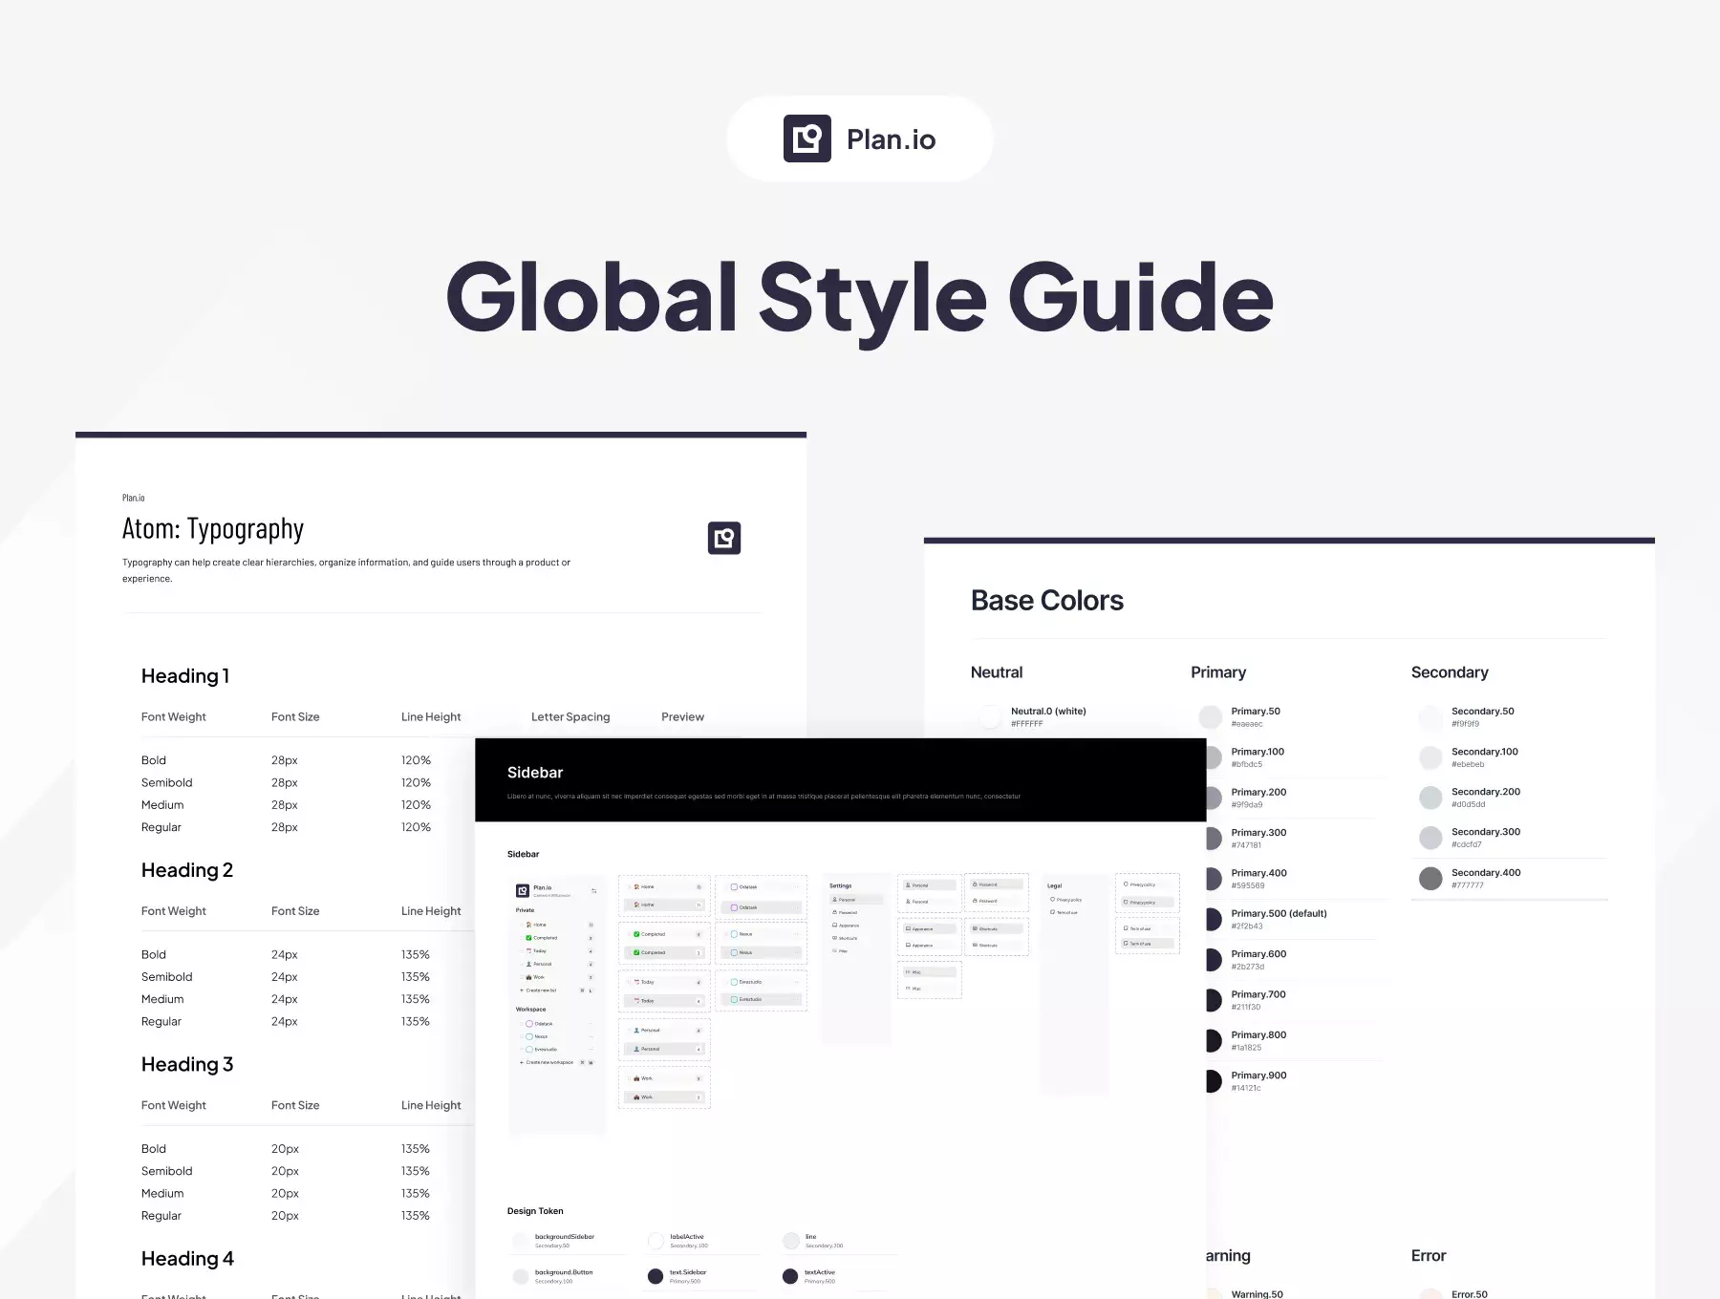Click the Today calendar icon in Private list
This screenshot has height=1299, width=1720.
click(528, 950)
